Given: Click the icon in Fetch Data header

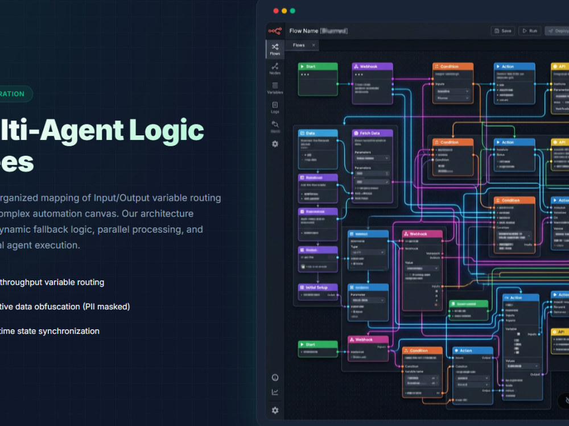Looking at the screenshot, I should (x=356, y=133).
